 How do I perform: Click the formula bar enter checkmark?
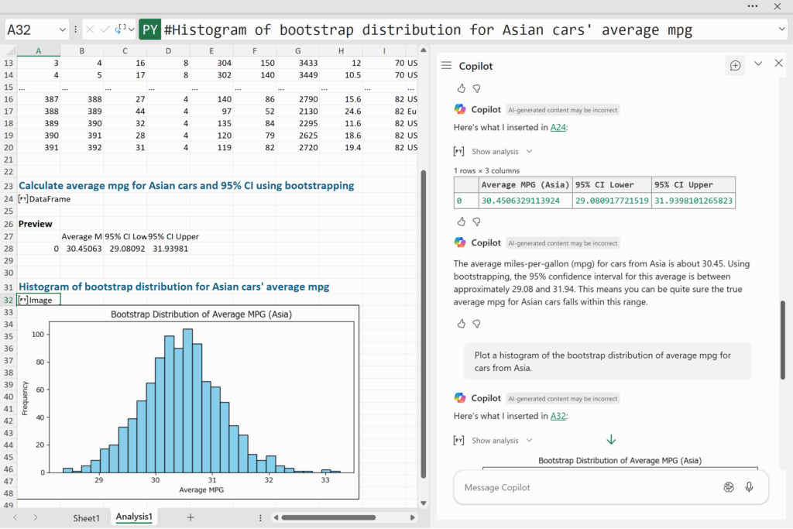pyautogui.click(x=105, y=29)
